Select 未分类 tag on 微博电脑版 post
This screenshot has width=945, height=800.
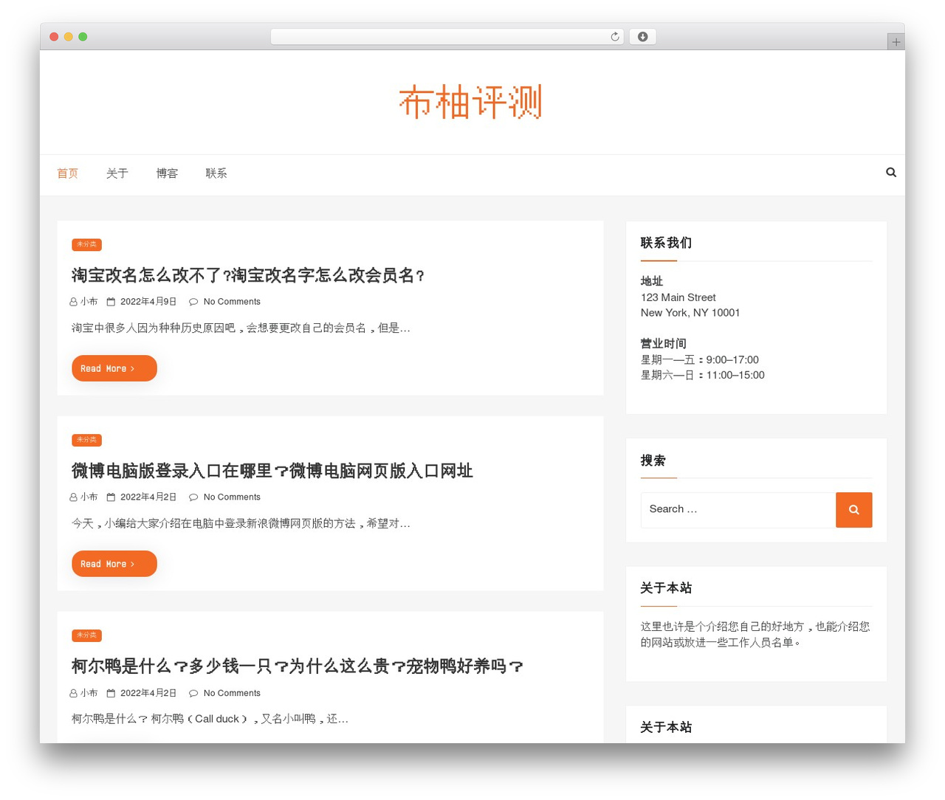[86, 440]
